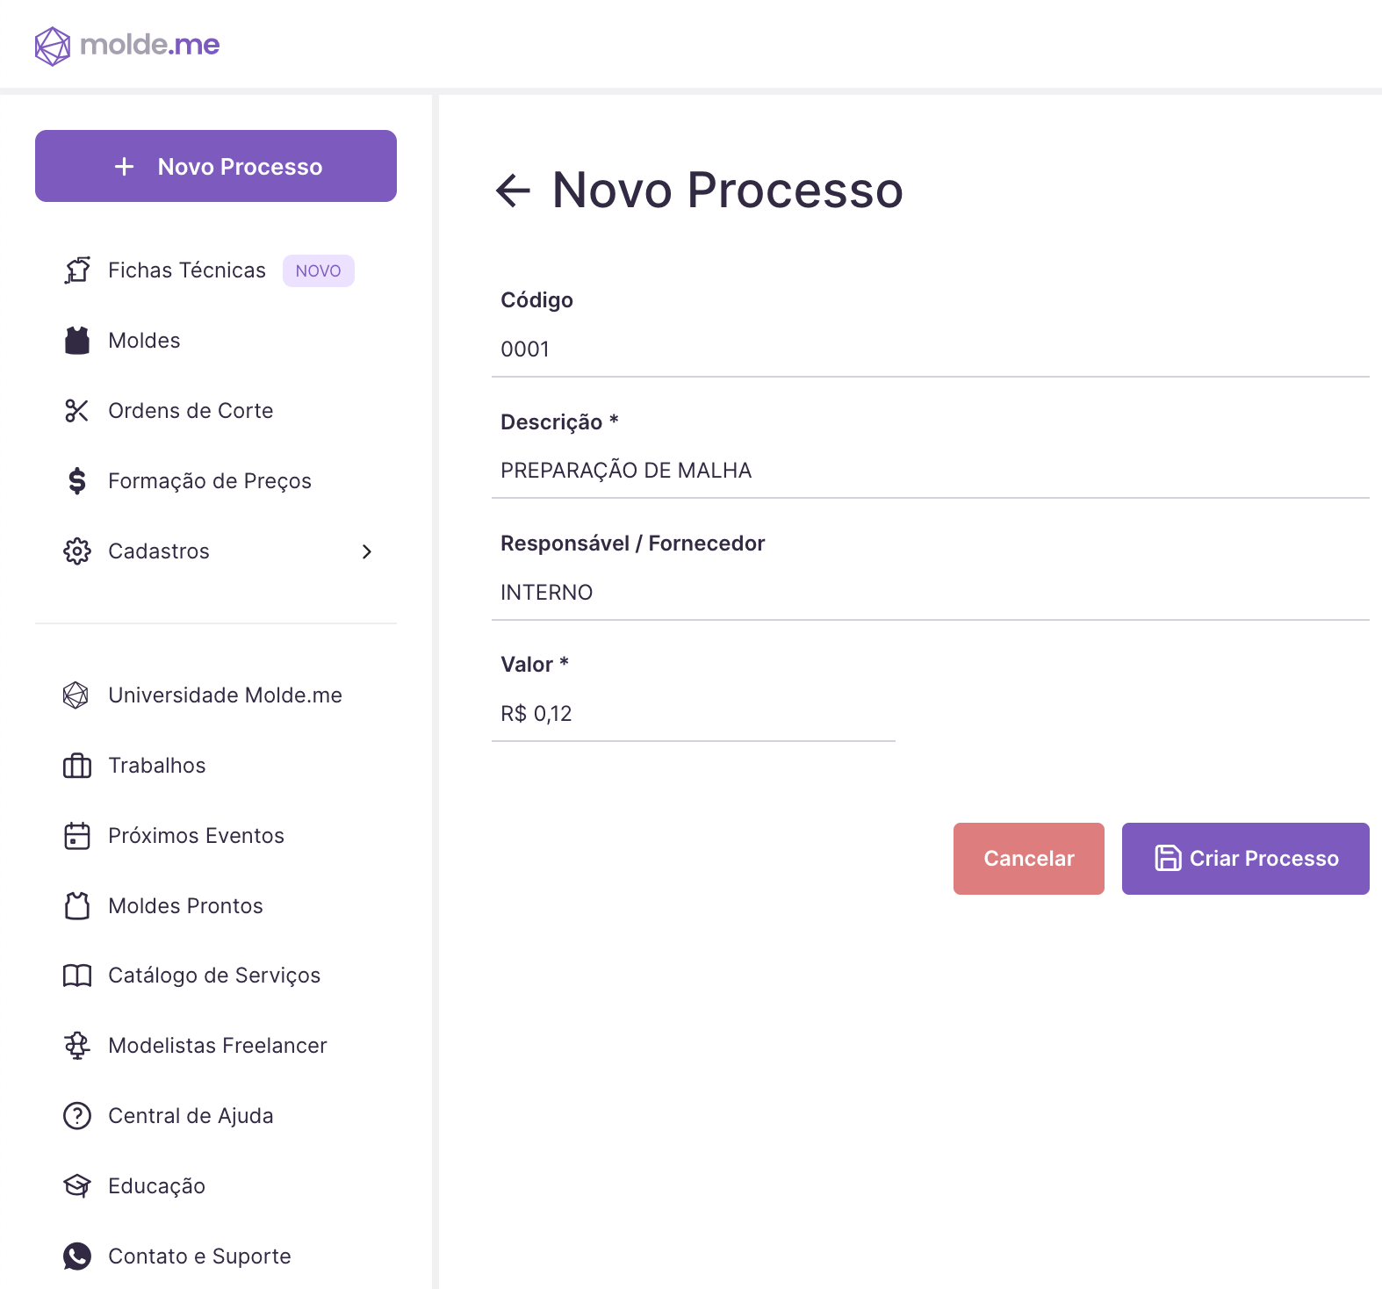Viewport: 1382px width, 1289px height.
Task: Click the Descrição field with PREPARAÇÃO DE MALHA
Action: [x=931, y=471]
